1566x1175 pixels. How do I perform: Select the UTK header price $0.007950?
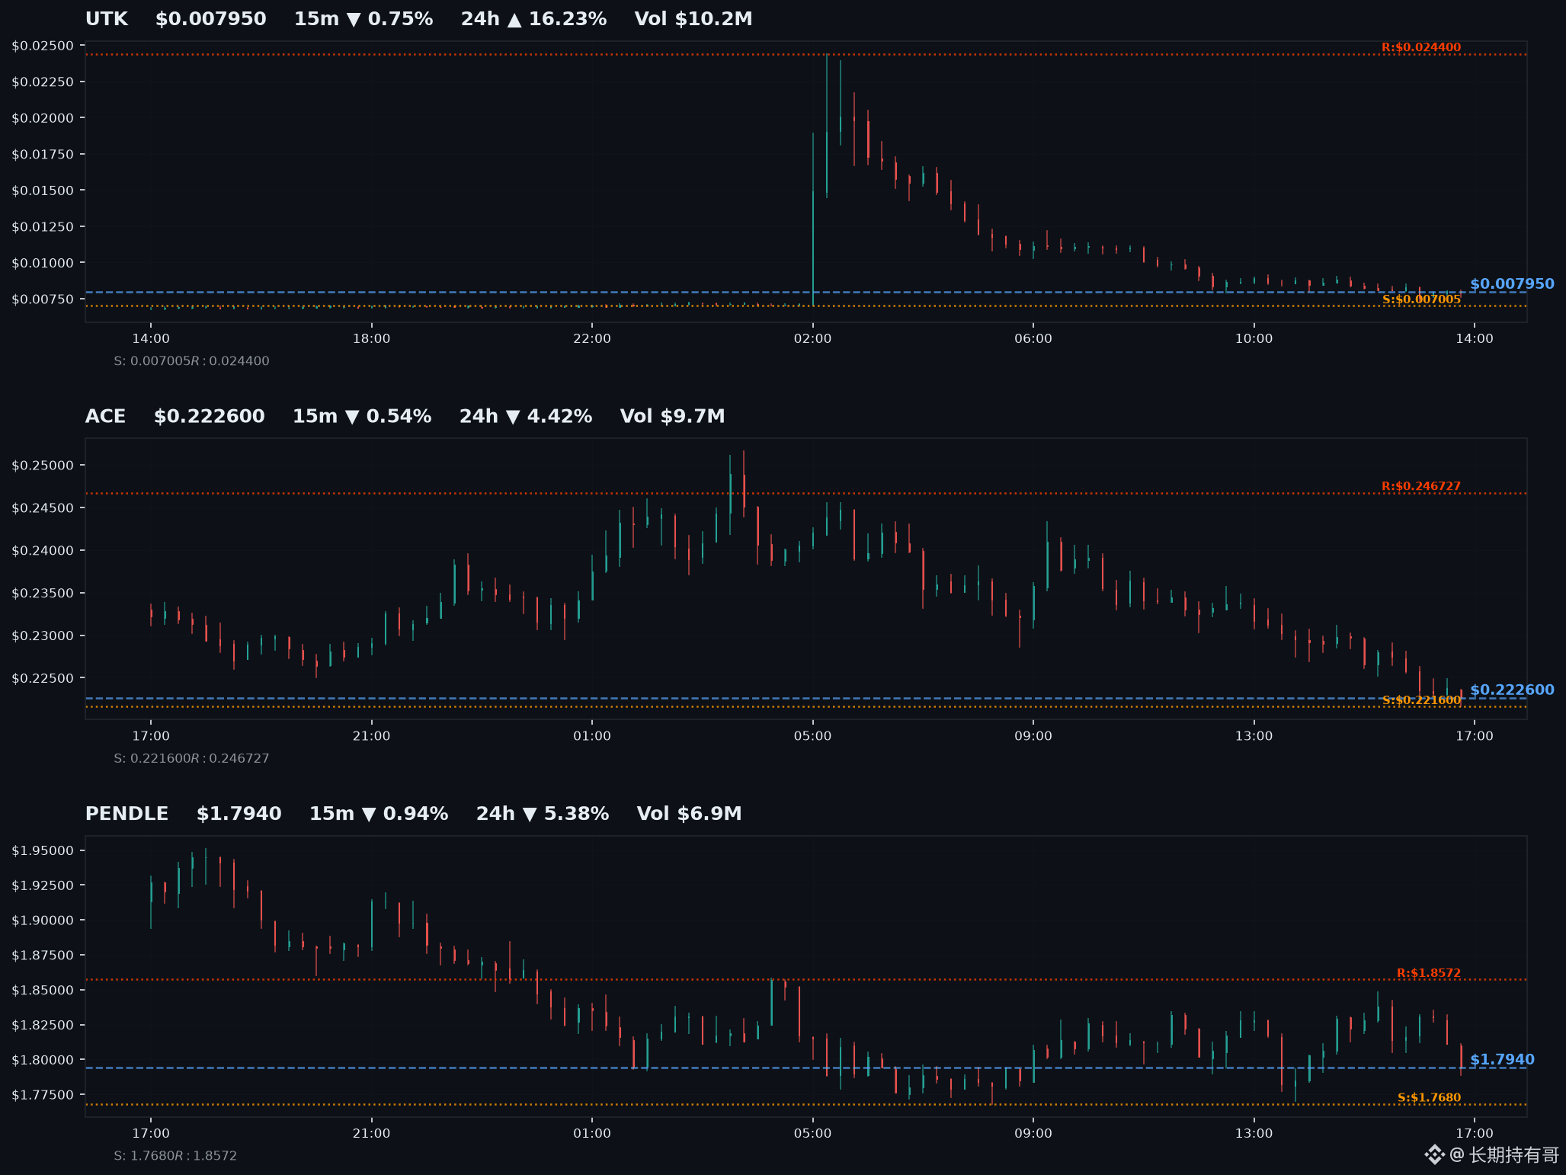tap(211, 19)
